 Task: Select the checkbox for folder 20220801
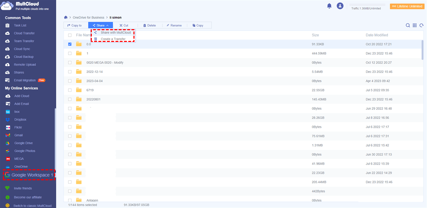(70, 99)
